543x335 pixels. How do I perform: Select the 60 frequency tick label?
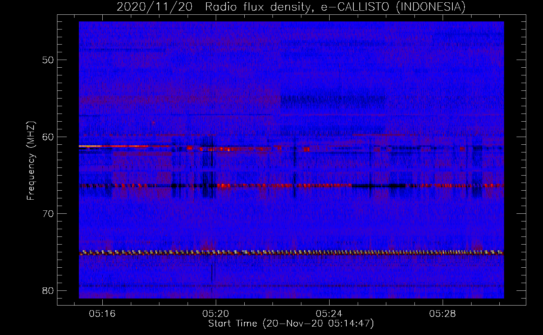coord(48,137)
